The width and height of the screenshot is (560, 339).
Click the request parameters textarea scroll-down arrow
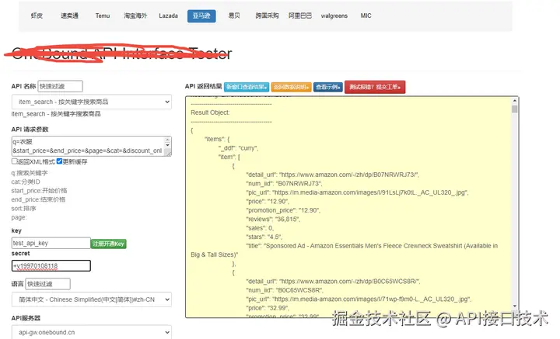click(x=167, y=147)
